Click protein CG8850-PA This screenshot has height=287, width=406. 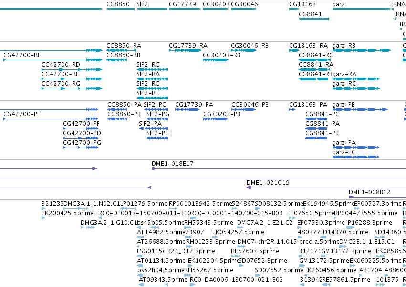click(x=117, y=109)
